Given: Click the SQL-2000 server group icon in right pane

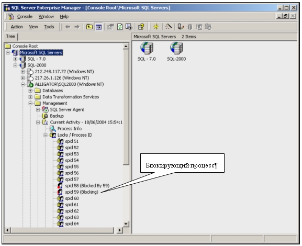Looking at the screenshot, I should [176, 48].
